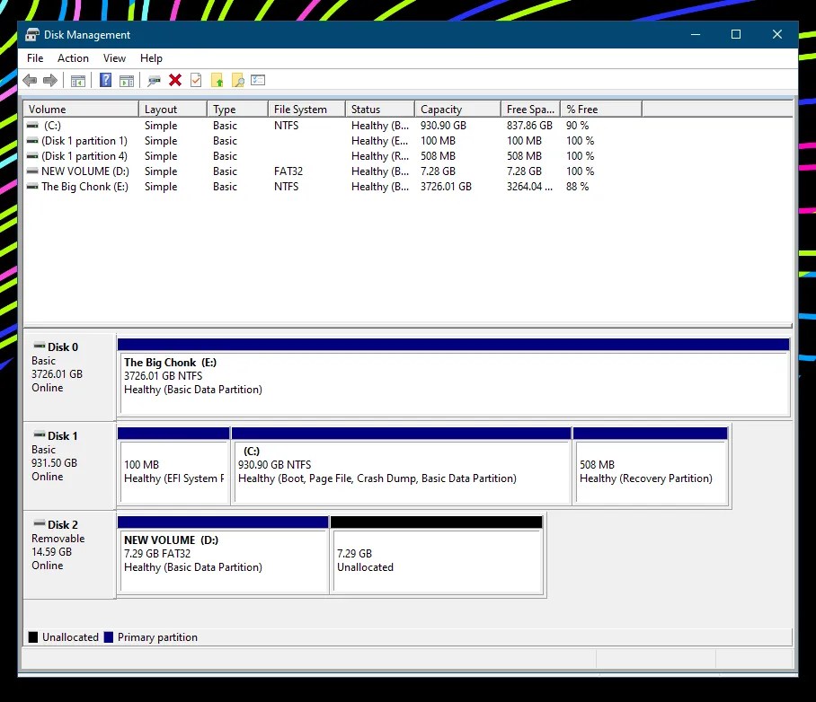Image resolution: width=816 pixels, height=702 pixels.
Task: Click the disk connect toolbar icon
Action: (154, 81)
